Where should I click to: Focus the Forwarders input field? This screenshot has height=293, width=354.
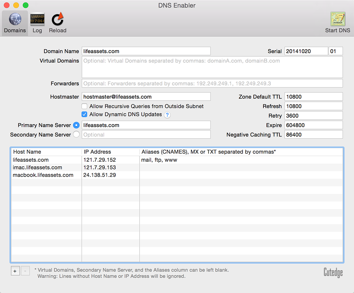pos(212,83)
